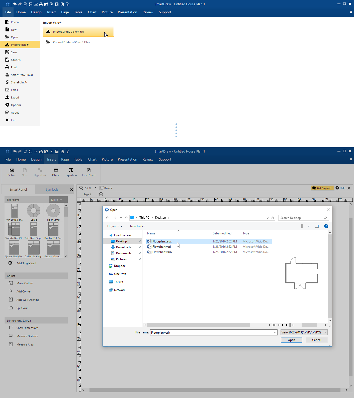Click the Search Desktop field
Viewport: 354px width, 398px height.
[303, 218]
